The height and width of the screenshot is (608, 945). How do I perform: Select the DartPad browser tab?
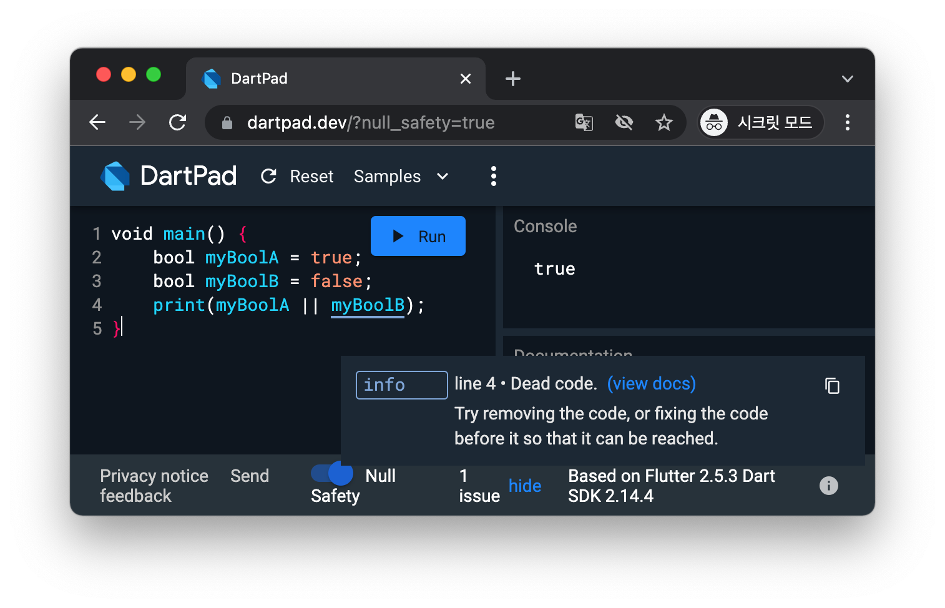pyautogui.click(x=336, y=79)
